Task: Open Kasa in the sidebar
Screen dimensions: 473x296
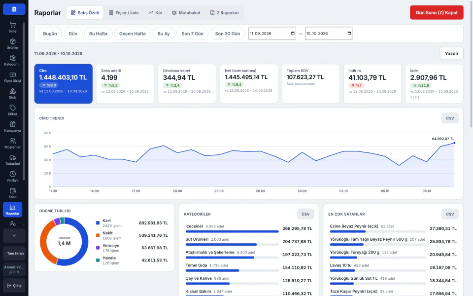Action: 12,193
